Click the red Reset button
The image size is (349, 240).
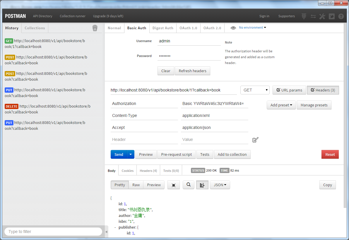[x=330, y=154]
